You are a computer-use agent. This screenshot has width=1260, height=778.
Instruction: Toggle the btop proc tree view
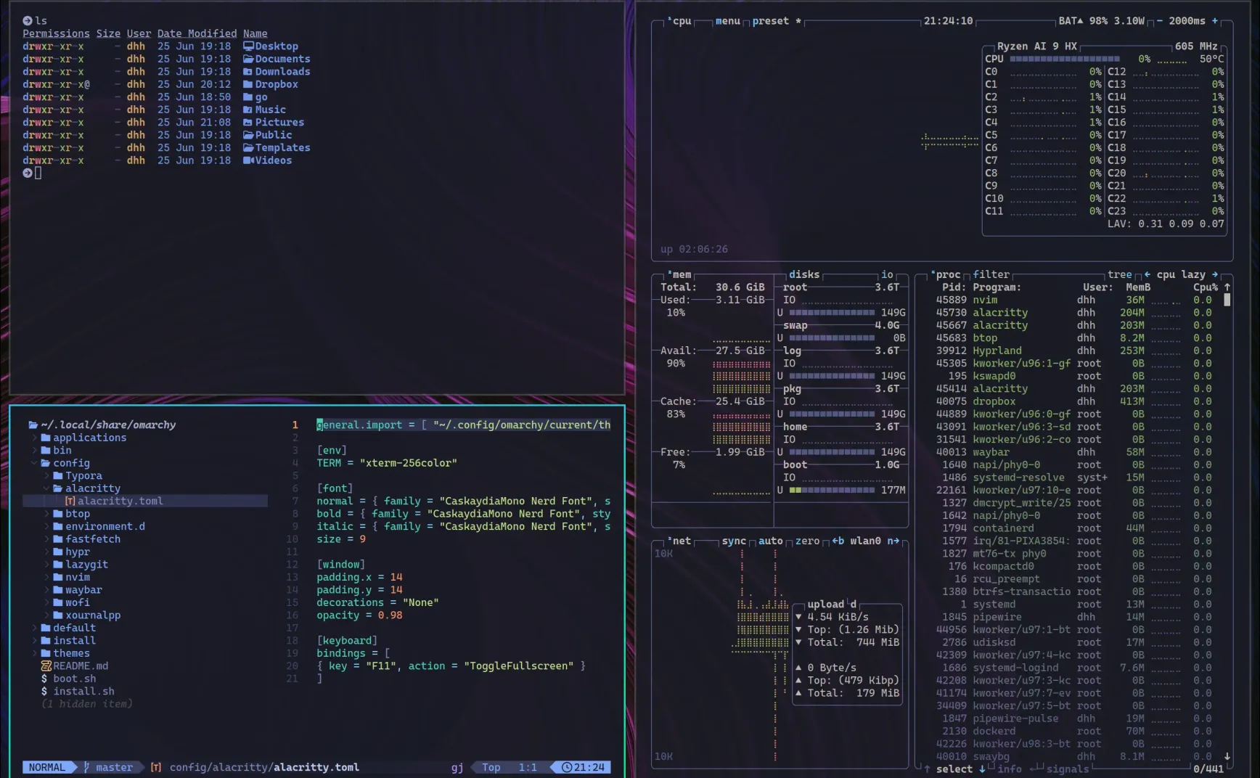point(1119,274)
